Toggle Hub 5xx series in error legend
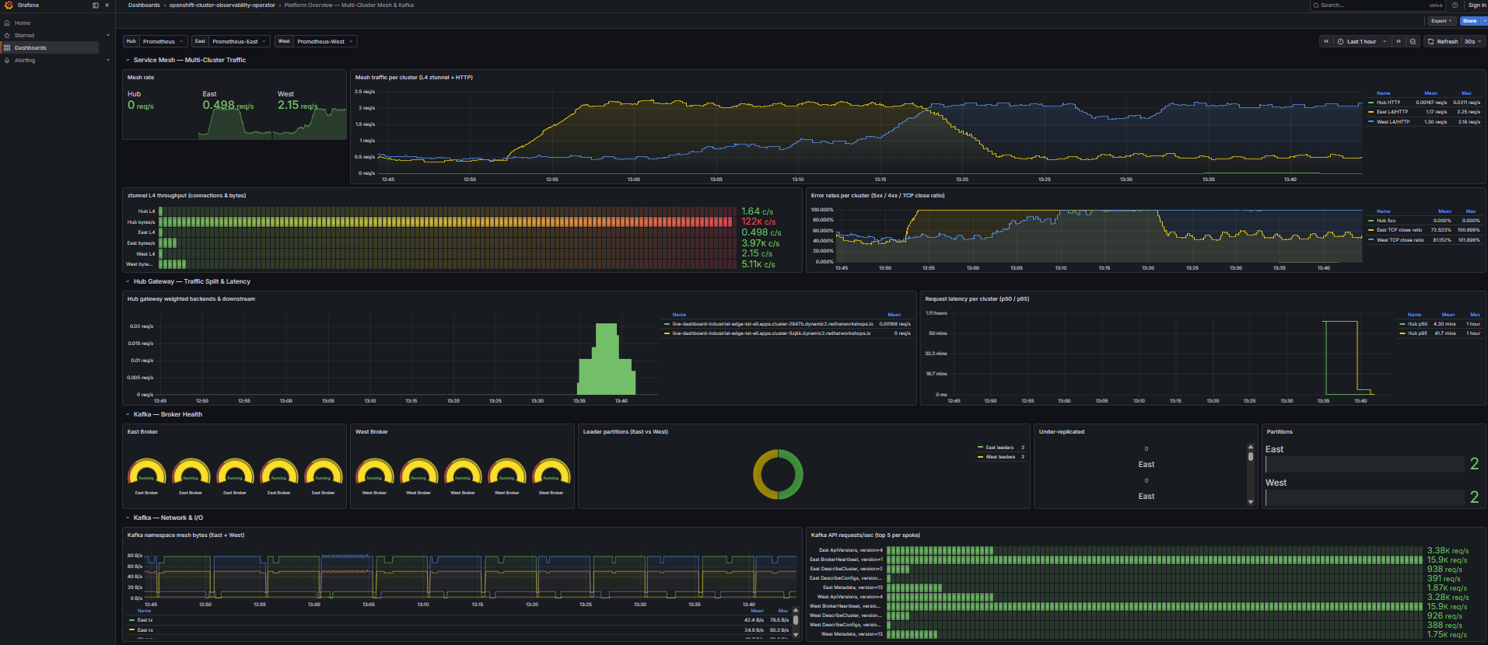The height and width of the screenshot is (645, 1488). point(1385,221)
